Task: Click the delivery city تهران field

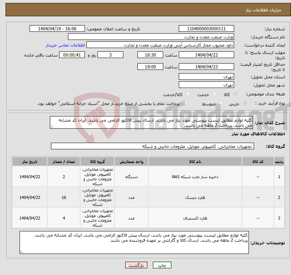Action: pos(206,85)
